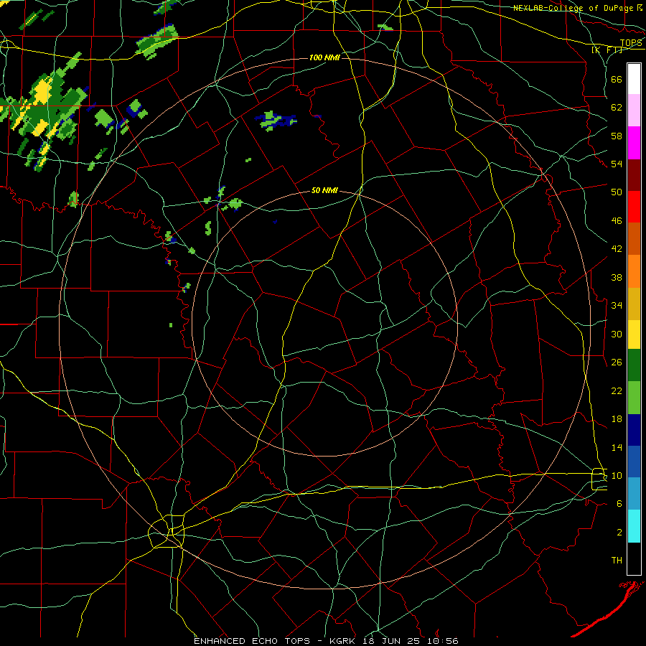The height and width of the screenshot is (646, 646).
Task: Click the cyan legend swatch
Action: click(x=634, y=526)
